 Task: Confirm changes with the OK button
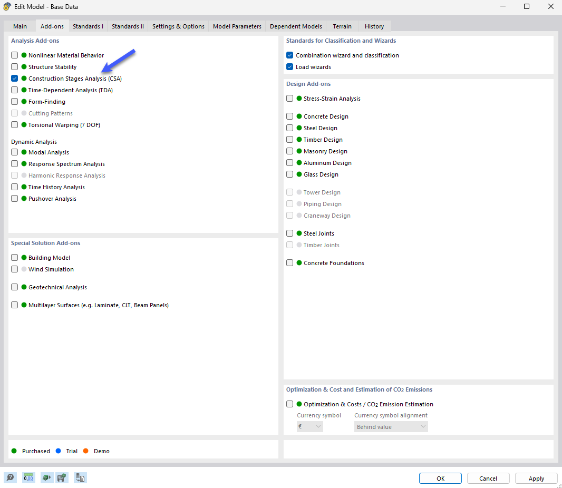440,478
